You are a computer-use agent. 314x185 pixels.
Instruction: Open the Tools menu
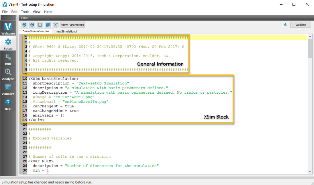(x=25, y=12)
